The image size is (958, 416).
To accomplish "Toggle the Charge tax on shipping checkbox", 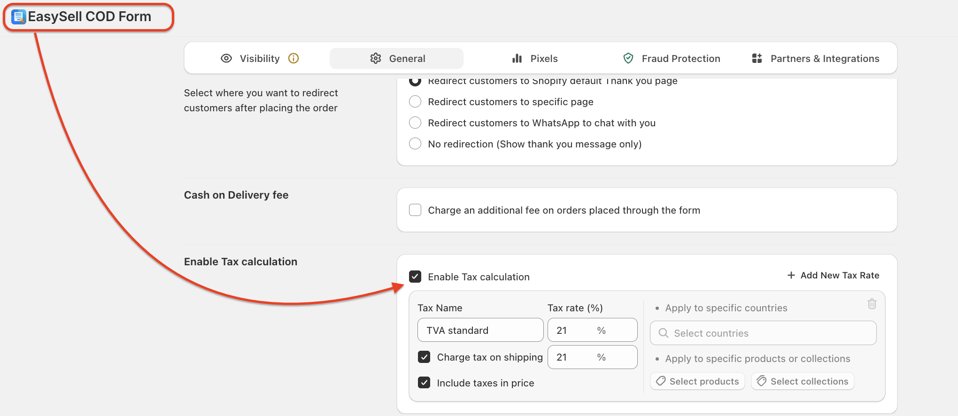I will pyautogui.click(x=424, y=357).
